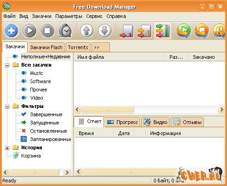Click the Время column header
Image resolution: width=227 pixels, height=186 pixels.
94,133
